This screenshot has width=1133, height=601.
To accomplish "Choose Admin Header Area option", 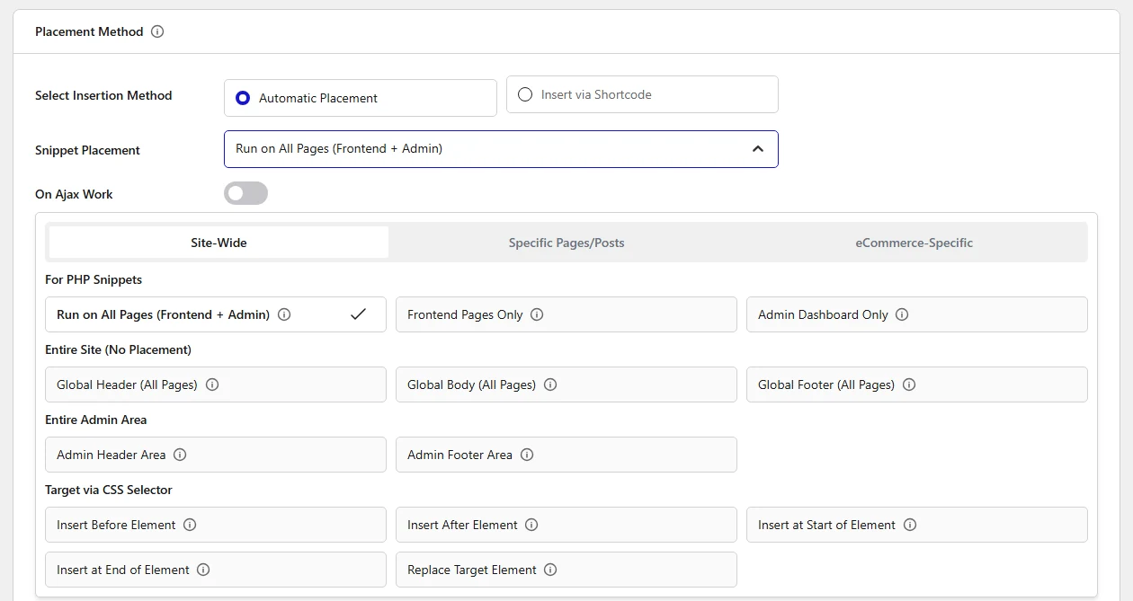I will [x=216, y=455].
